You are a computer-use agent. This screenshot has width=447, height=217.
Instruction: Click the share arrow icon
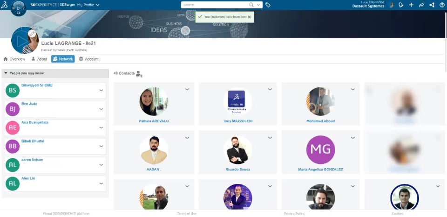point(421,5)
